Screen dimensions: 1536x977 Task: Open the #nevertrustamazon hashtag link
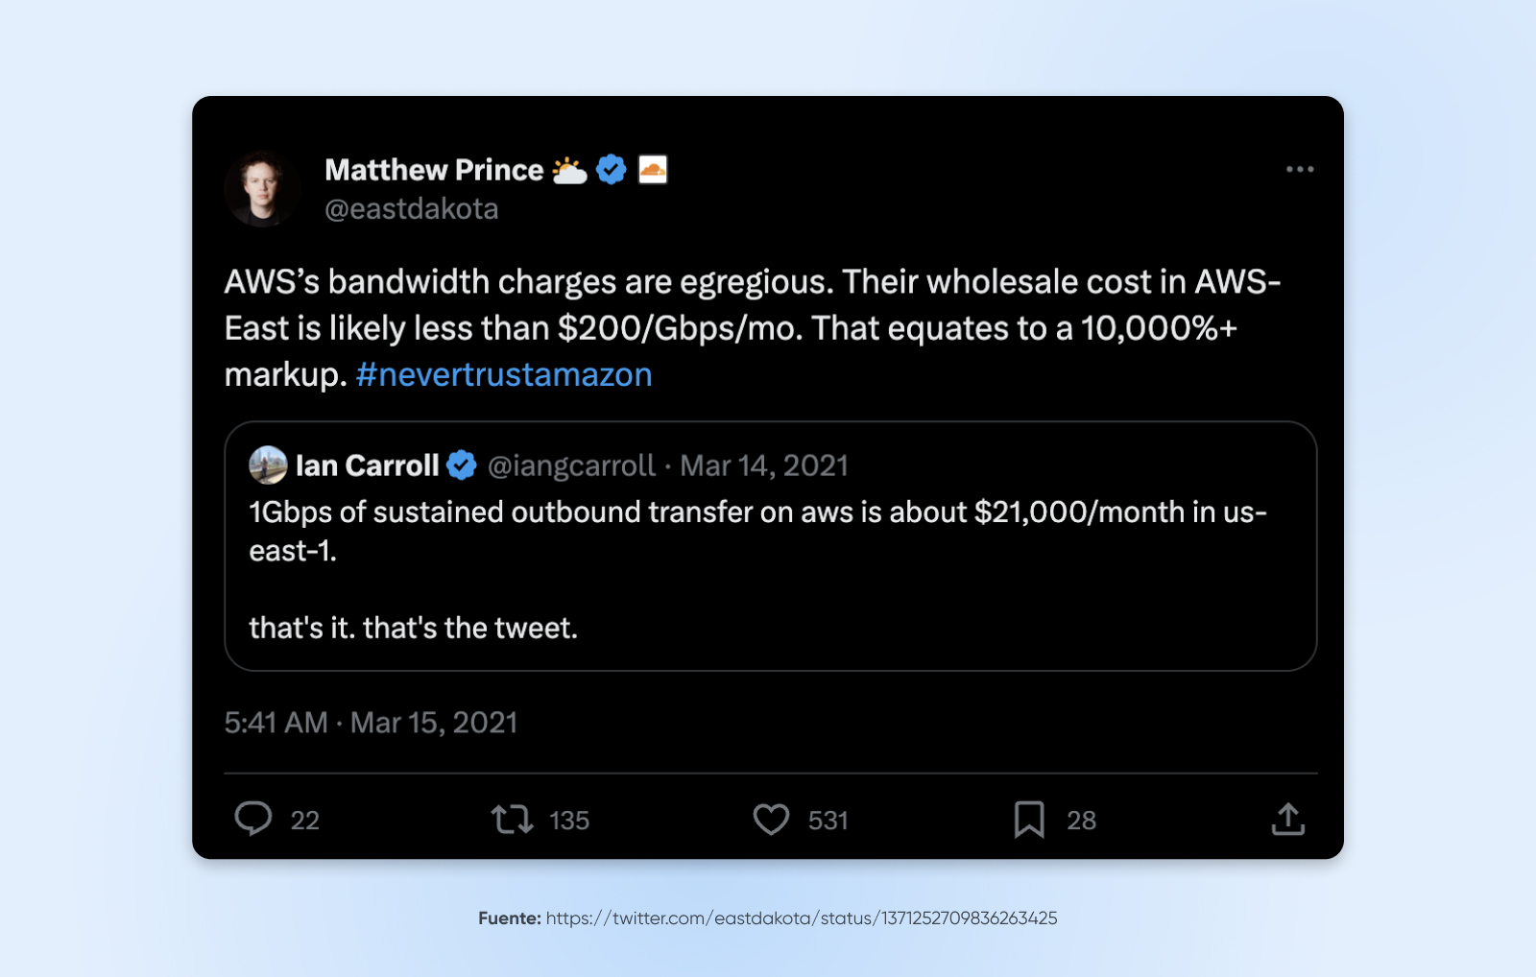click(x=504, y=375)
